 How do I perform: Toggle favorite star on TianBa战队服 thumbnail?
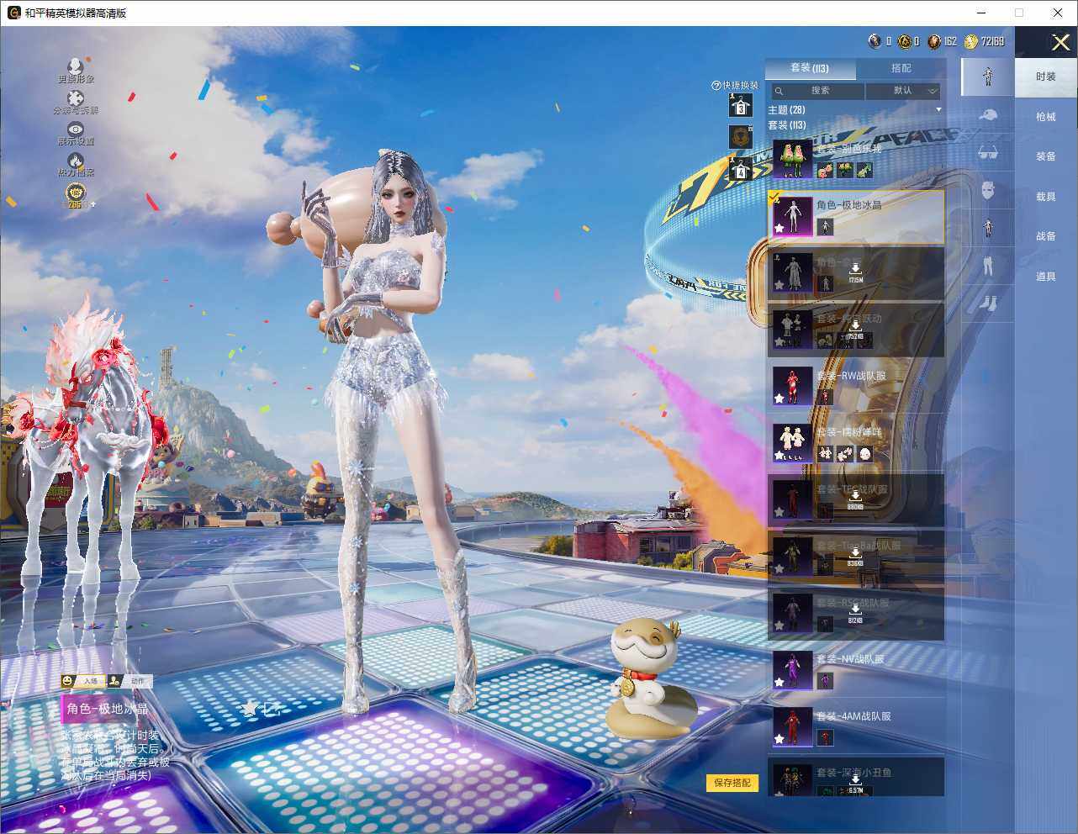tap(779, 569)
